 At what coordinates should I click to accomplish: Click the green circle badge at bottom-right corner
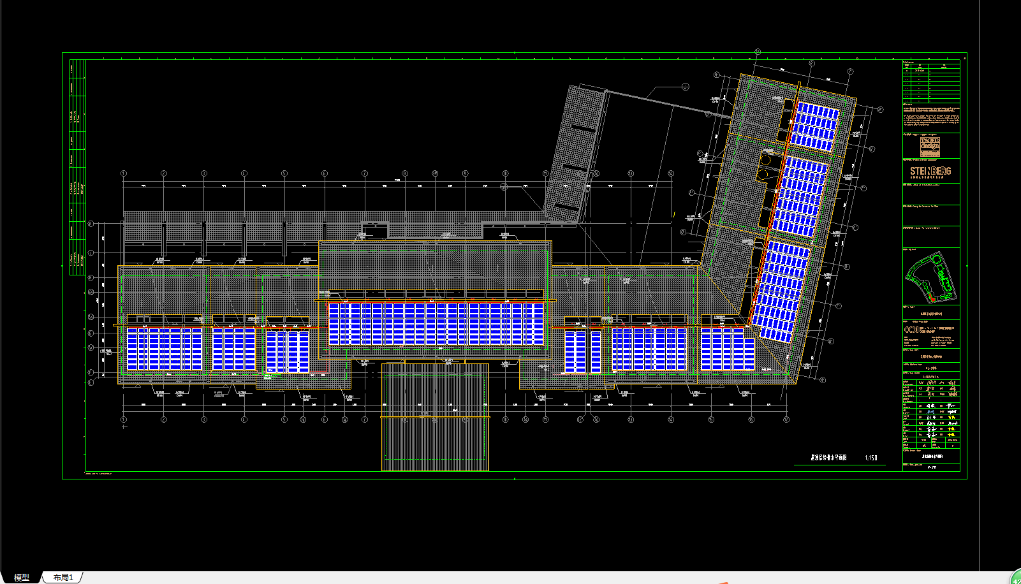click(x=1016, y=578)
